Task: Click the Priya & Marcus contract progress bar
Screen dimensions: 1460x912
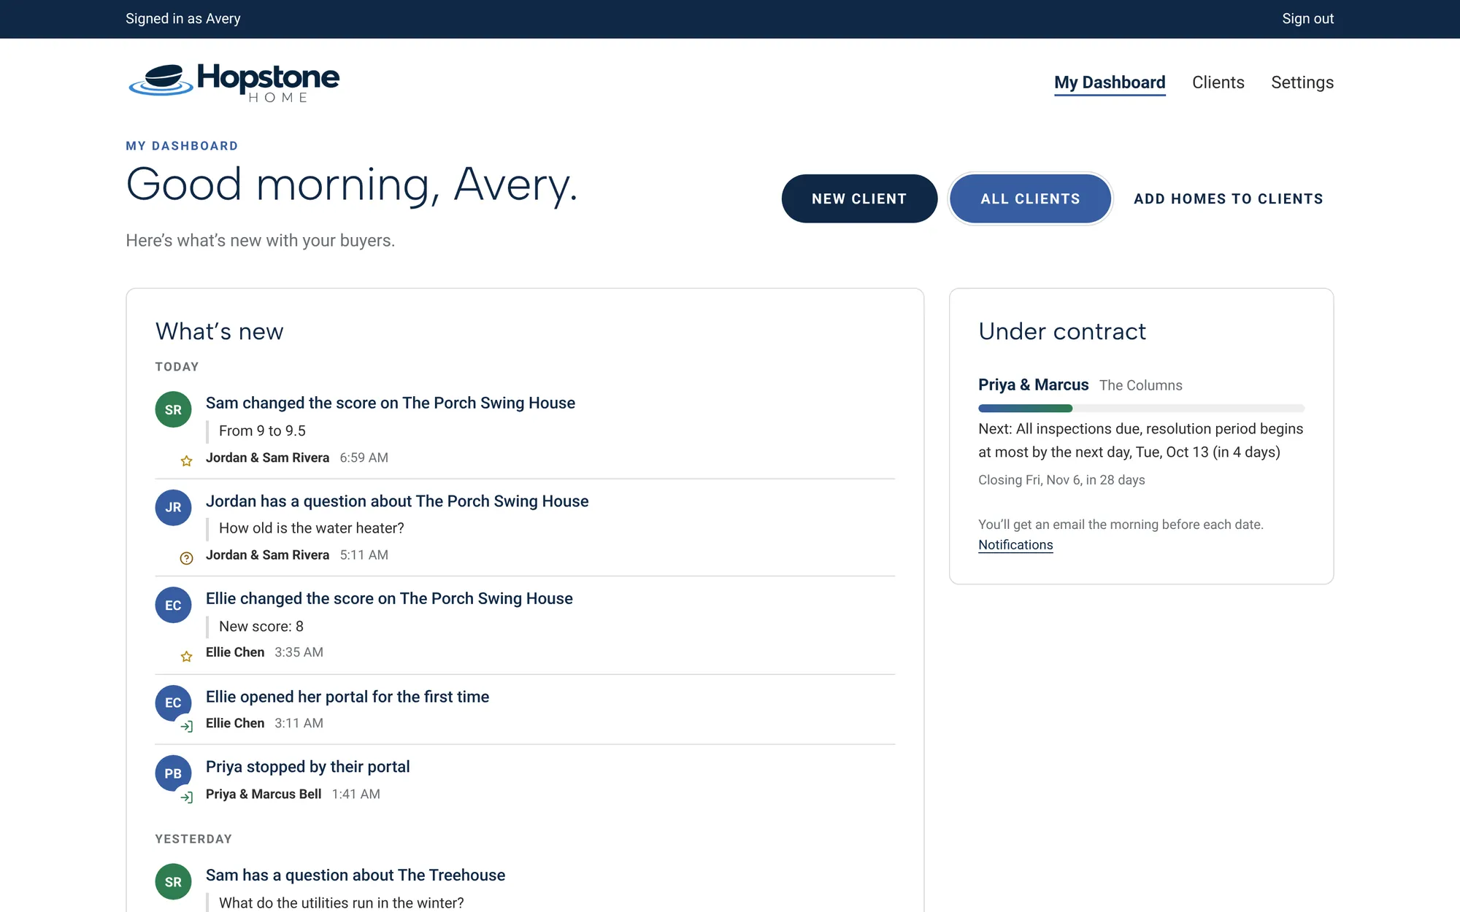Action: coord(1141,408)
